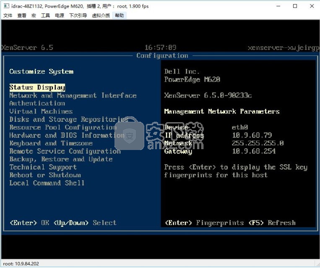The width and height of the screenshot is (320, 268).
Task: Select Network and Management Interface entry
Action: (73, 95)
